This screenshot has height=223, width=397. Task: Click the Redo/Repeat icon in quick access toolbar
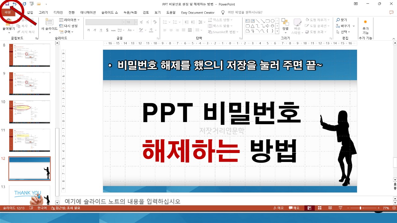point(24,4)
